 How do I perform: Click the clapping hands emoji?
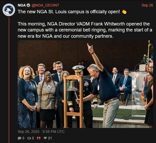124,12
